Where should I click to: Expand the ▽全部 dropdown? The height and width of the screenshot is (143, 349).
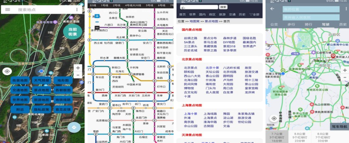coord(254,15)
